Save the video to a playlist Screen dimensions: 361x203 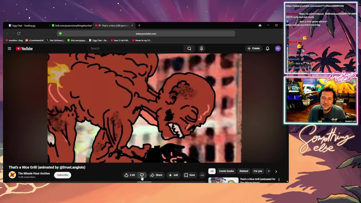(x=190, y=175)
